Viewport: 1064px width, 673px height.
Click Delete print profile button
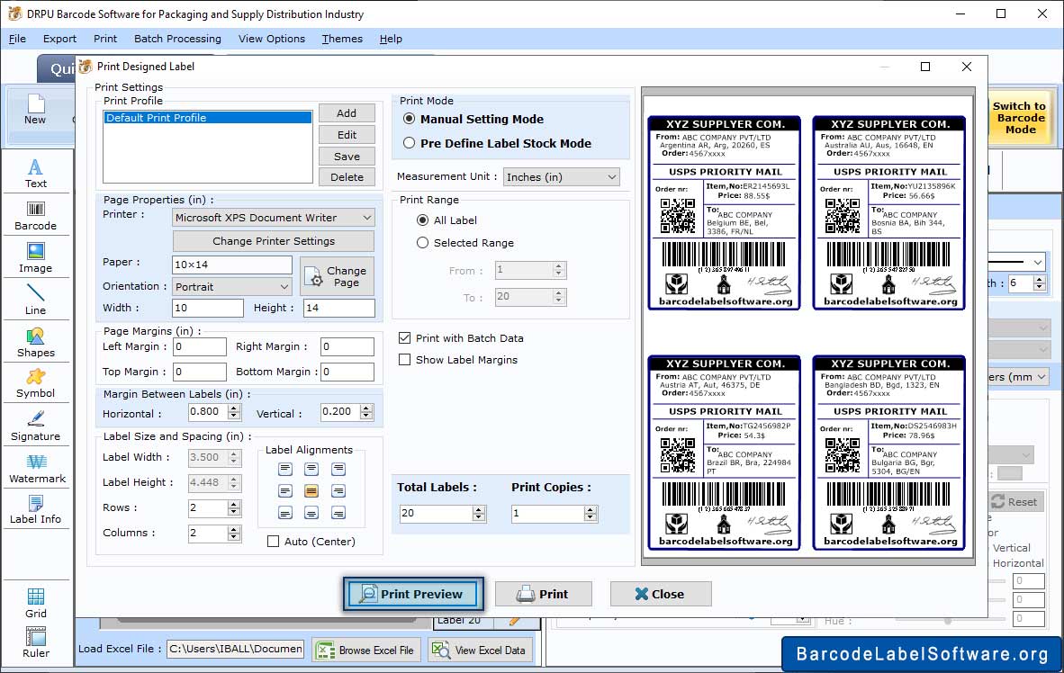tap(347, 177)
